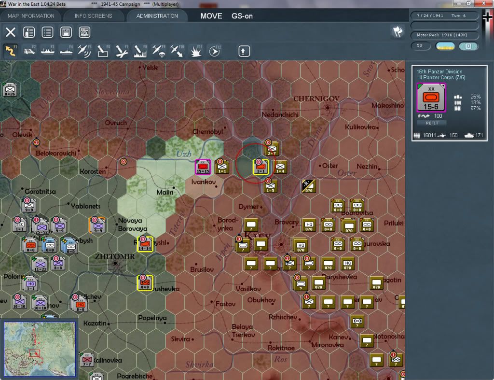Select the Bomb city mode (F8) icon
Screen dimensions: 494x380
[140, 51]
